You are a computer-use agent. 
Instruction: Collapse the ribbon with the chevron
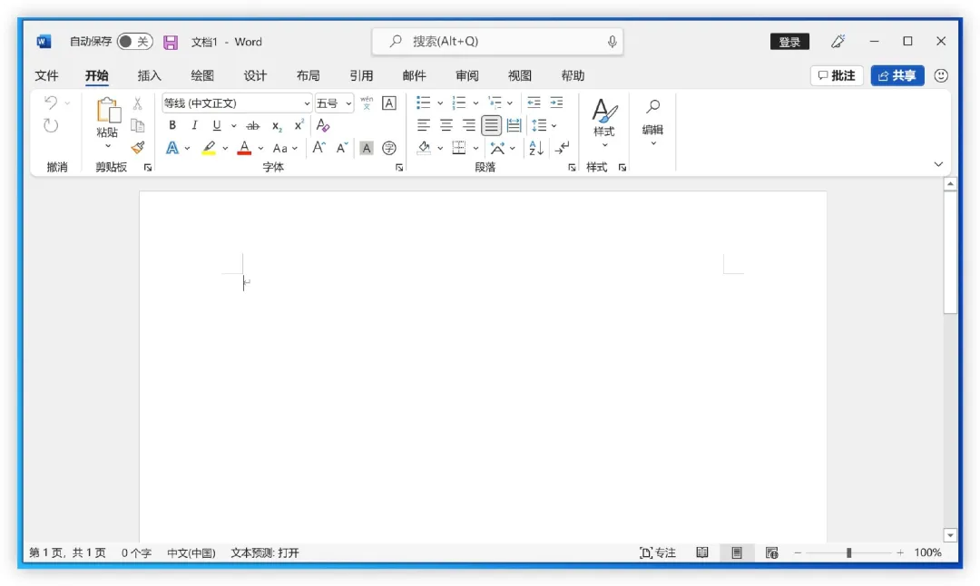pos(938,164)
